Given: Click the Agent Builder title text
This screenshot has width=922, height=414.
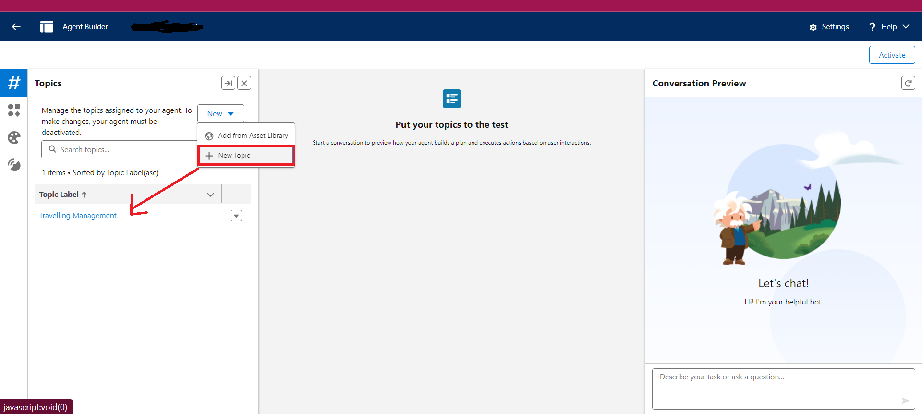Looking at the screenshot, I should [85, 27].
